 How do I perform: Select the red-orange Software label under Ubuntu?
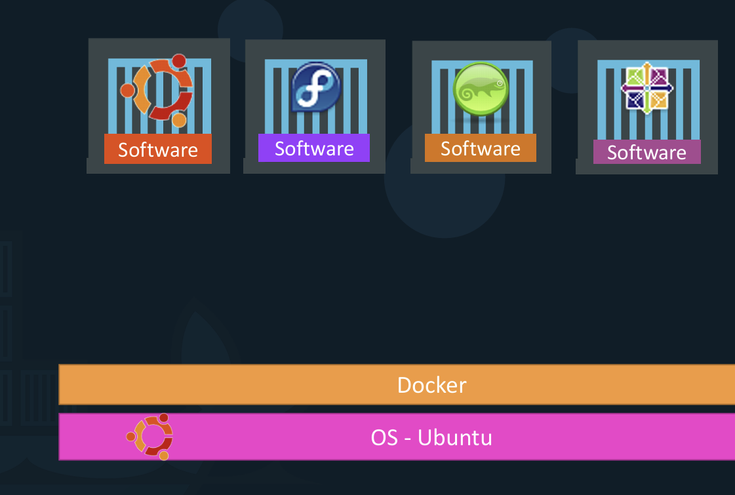158,149
